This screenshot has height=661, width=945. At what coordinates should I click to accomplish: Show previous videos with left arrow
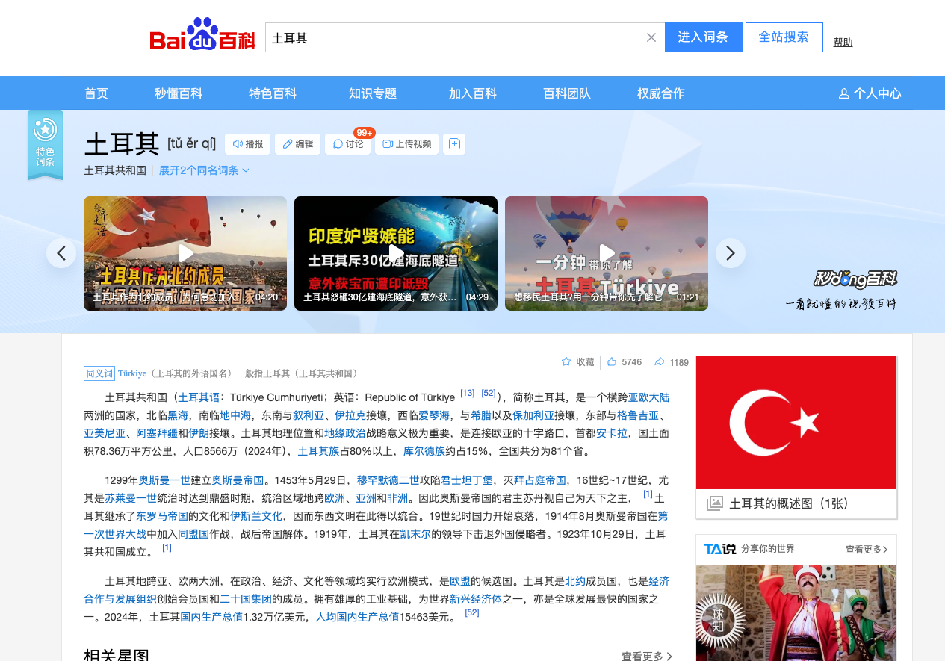tap(61, 253)
